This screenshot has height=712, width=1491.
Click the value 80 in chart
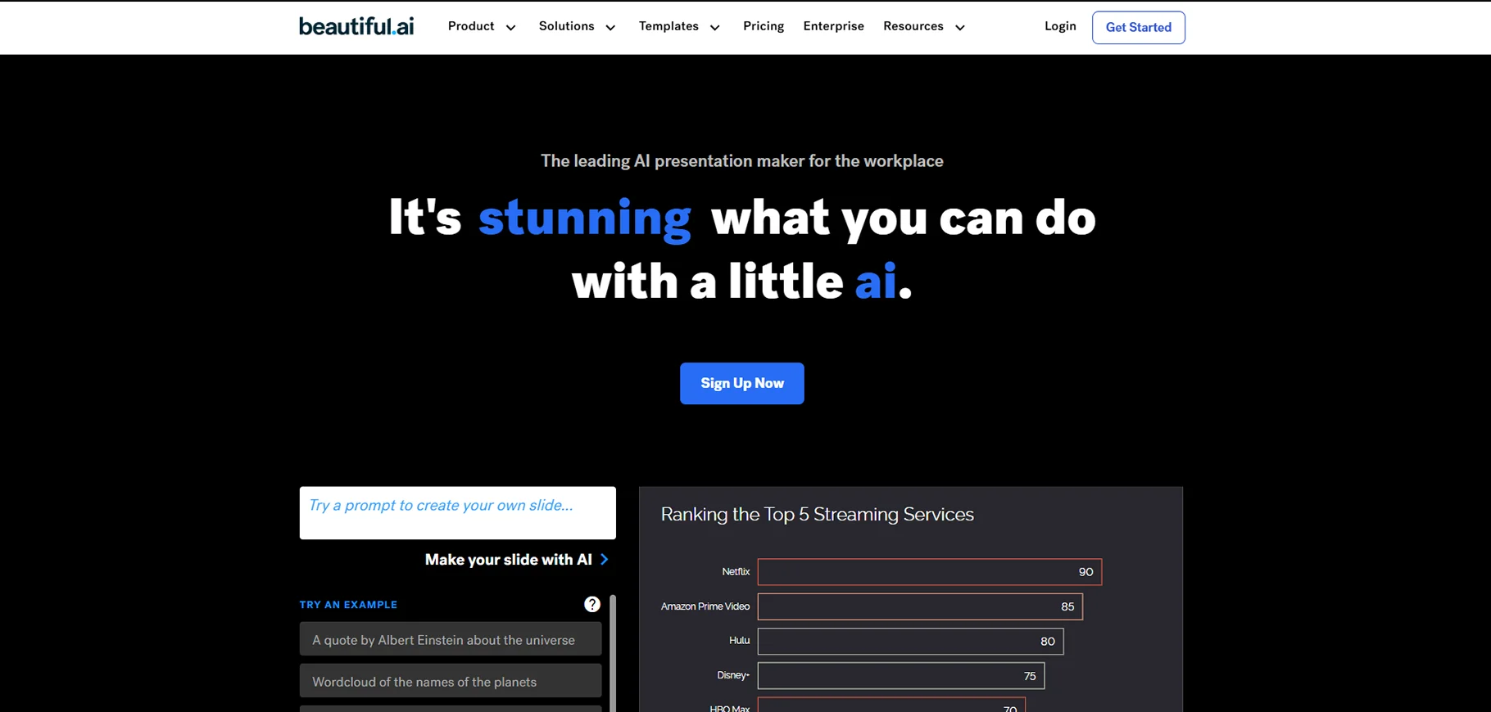[1048, 642]
